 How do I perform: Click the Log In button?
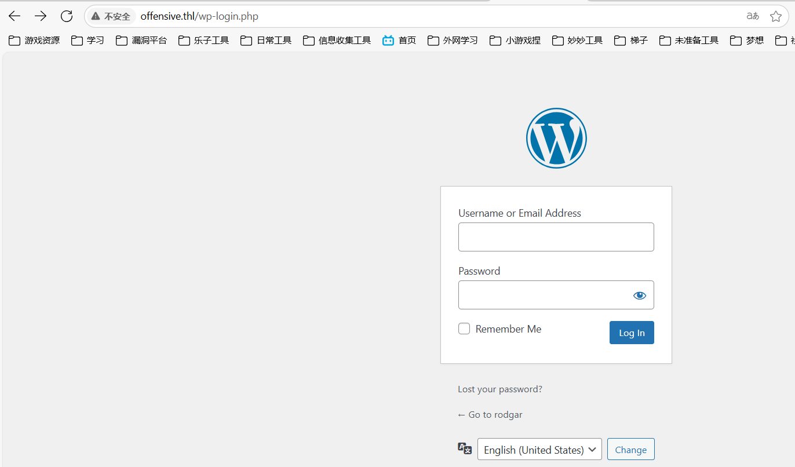(x=632, y=333)
